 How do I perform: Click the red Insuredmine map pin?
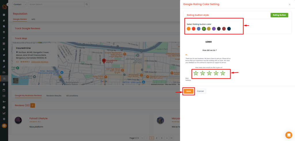point(104,61)
